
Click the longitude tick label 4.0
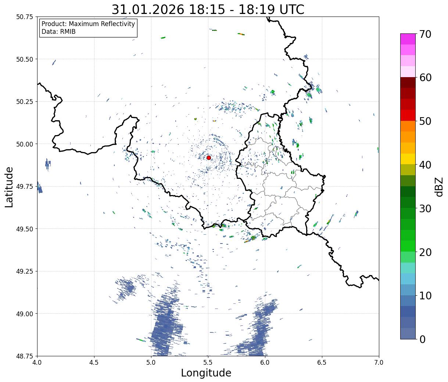37,363
